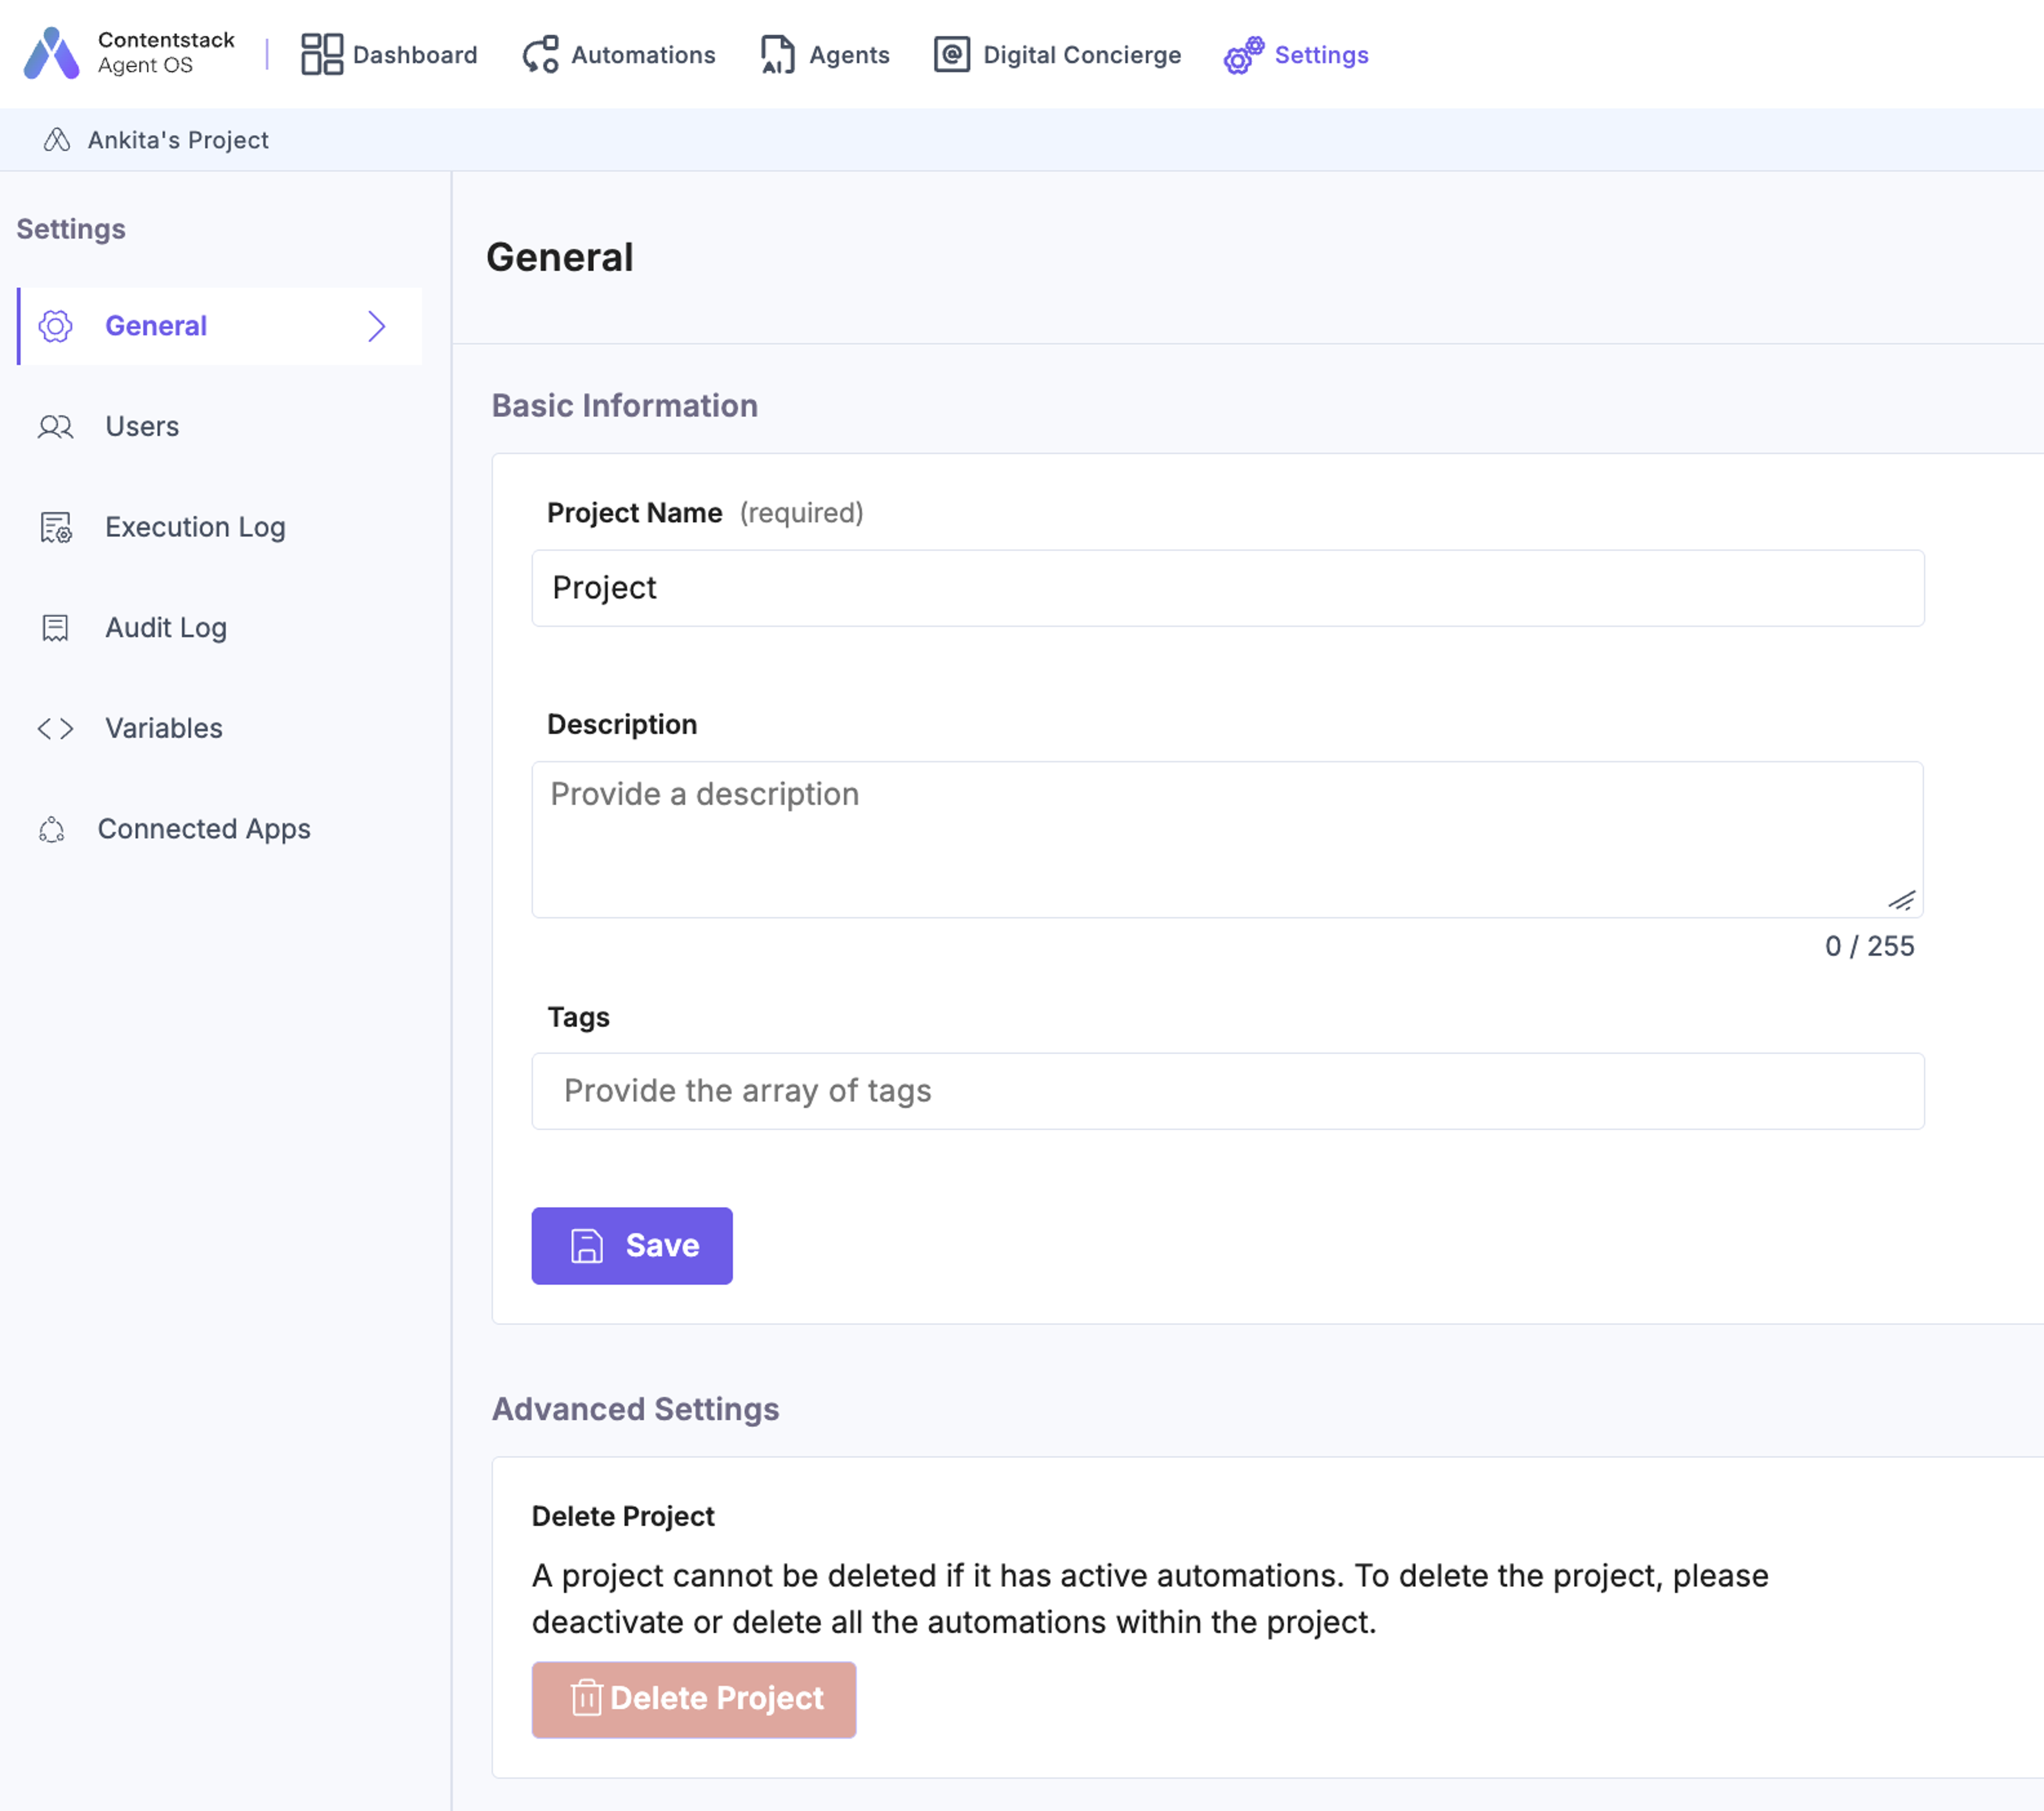Viewport: 2044px width, 1811px height.
Task: Click the General gear icon in sidebar
Action: pyautogui.click(x=56, y=326)
